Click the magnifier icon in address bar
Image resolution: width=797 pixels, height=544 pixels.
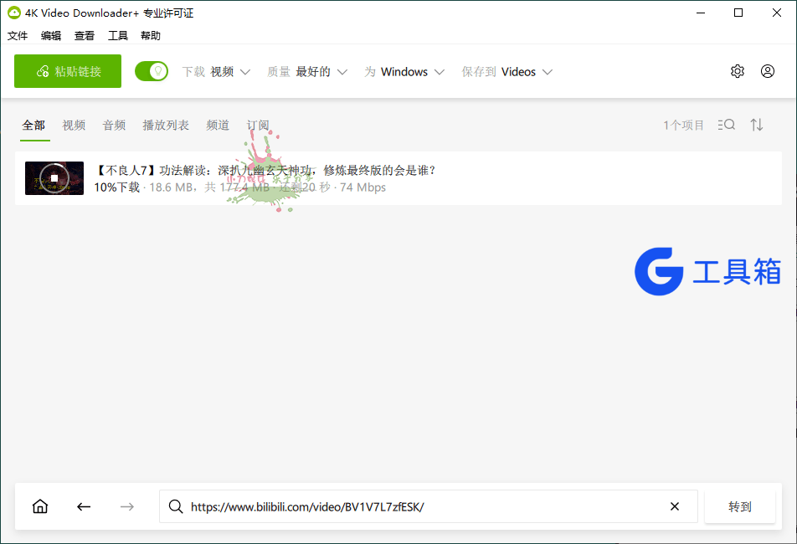(176, 506)
